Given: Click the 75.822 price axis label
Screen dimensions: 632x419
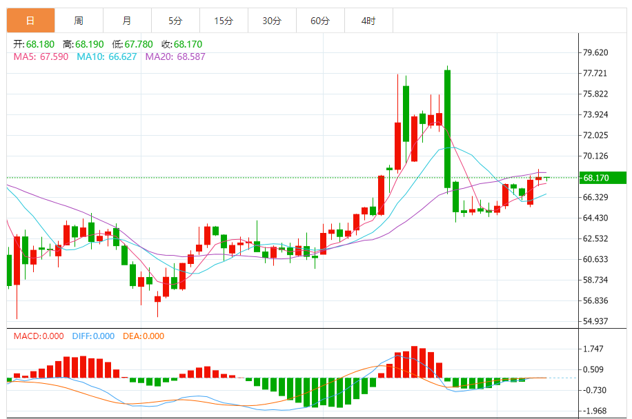Looking at the screenshot, I should (595, 94).
